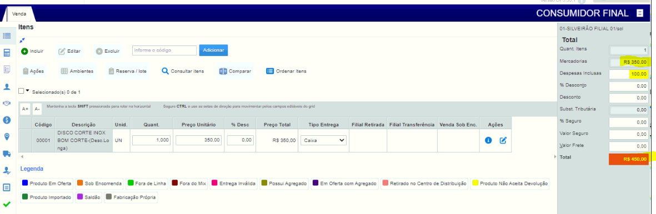Click the green Fora de Linha swatch
The image size is (656, 214).
[131, 183]
